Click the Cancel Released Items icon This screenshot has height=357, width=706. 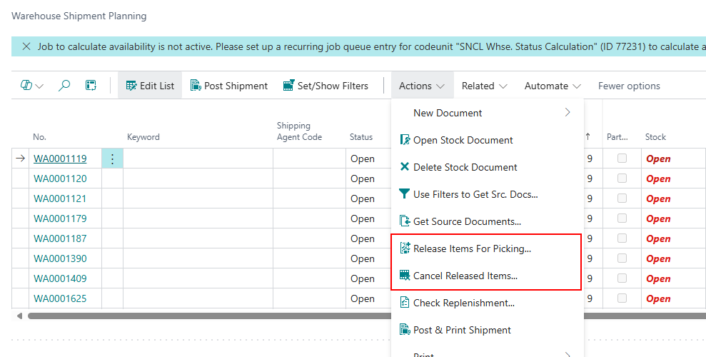coord(405,276)
